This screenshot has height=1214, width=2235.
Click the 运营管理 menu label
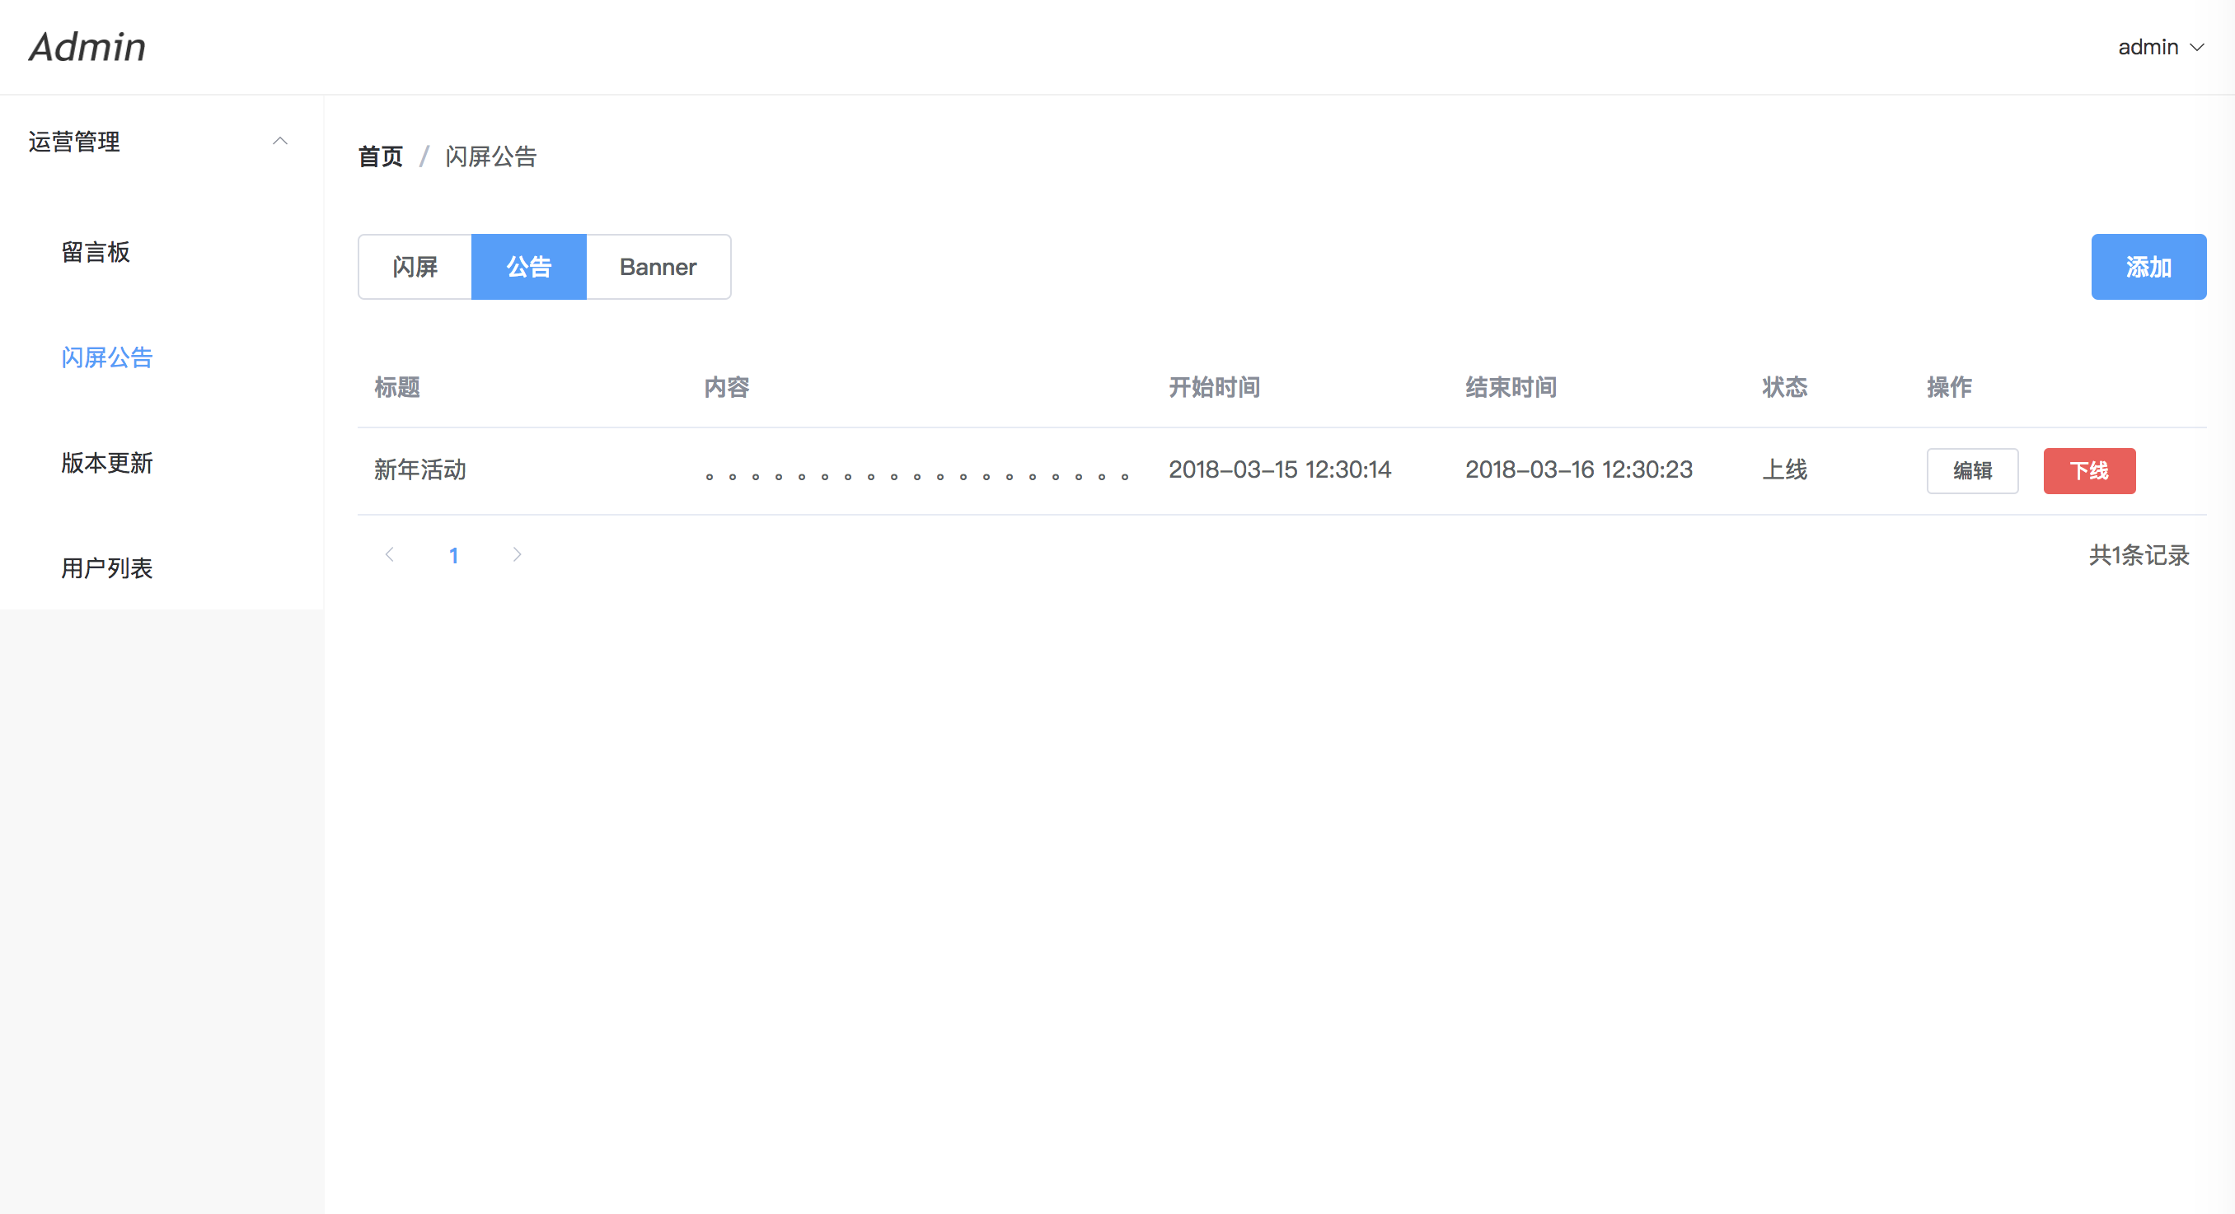[x=75, y=142]
